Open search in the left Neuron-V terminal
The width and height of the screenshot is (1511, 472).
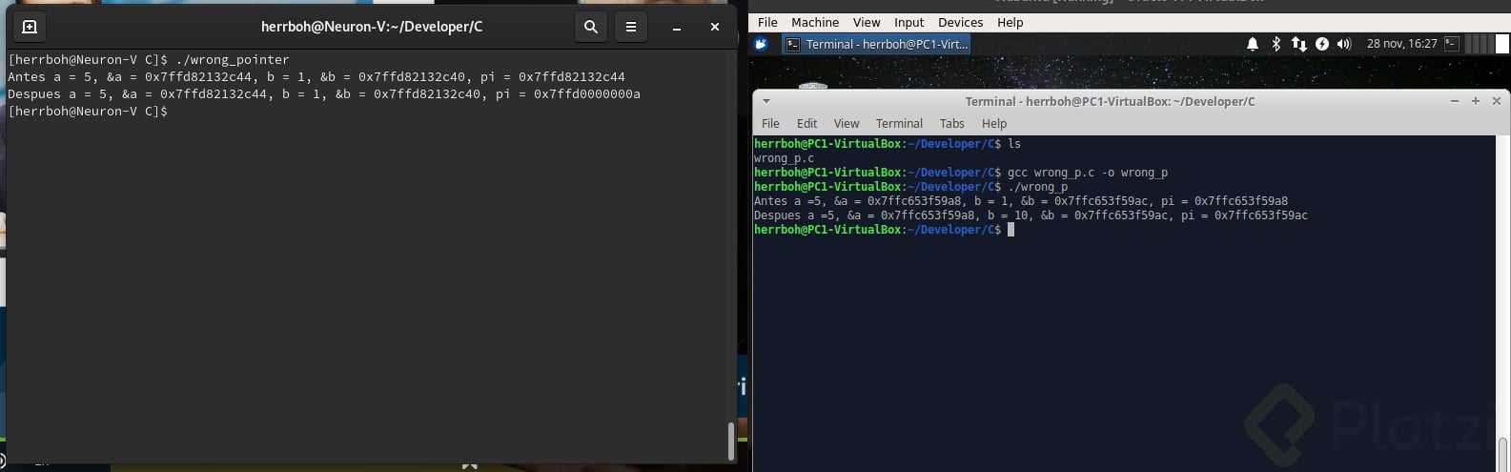point(591,27)
